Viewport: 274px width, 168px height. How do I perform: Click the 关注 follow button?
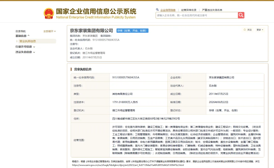pyautogui.click(x=248, y=30)
